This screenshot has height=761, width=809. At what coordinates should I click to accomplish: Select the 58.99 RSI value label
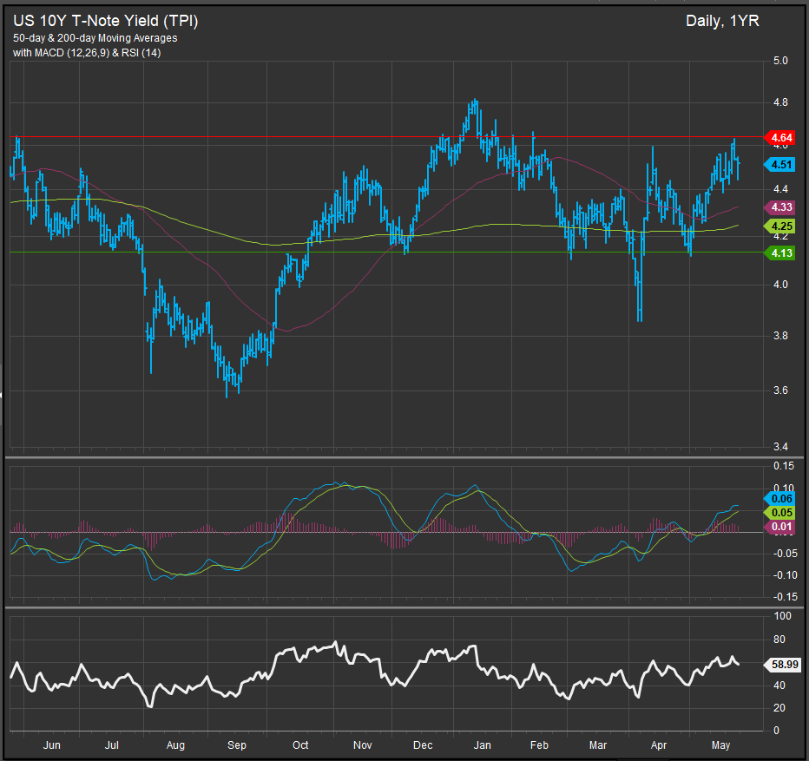[783, 664]
